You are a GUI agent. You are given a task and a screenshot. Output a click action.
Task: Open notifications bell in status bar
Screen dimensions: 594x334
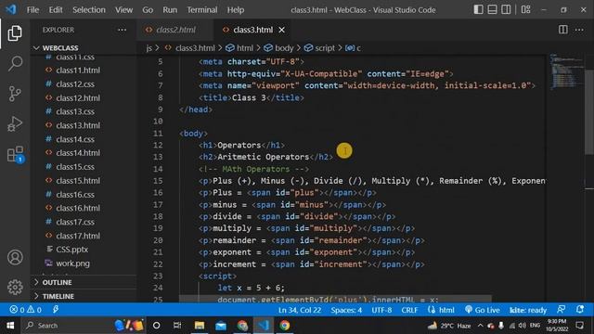click(580, 309)
